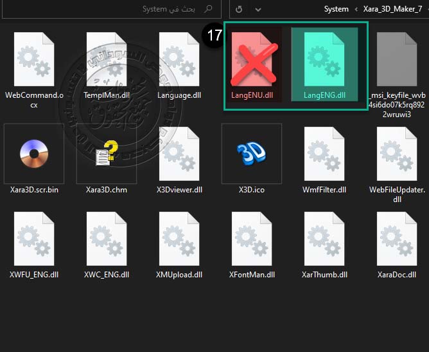Select LangENU.dll marked with red X

(x=252, y=60)
